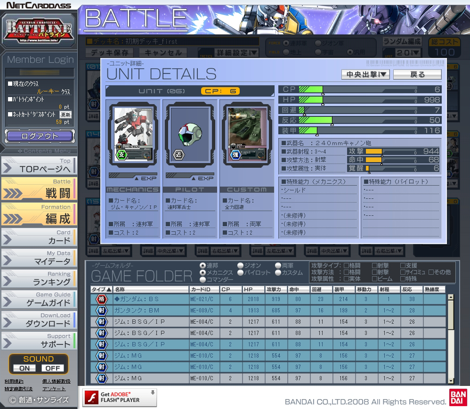Click the card list scroll-down arrow
This screenshot has width=470, height=409.
tap(451, 381)
